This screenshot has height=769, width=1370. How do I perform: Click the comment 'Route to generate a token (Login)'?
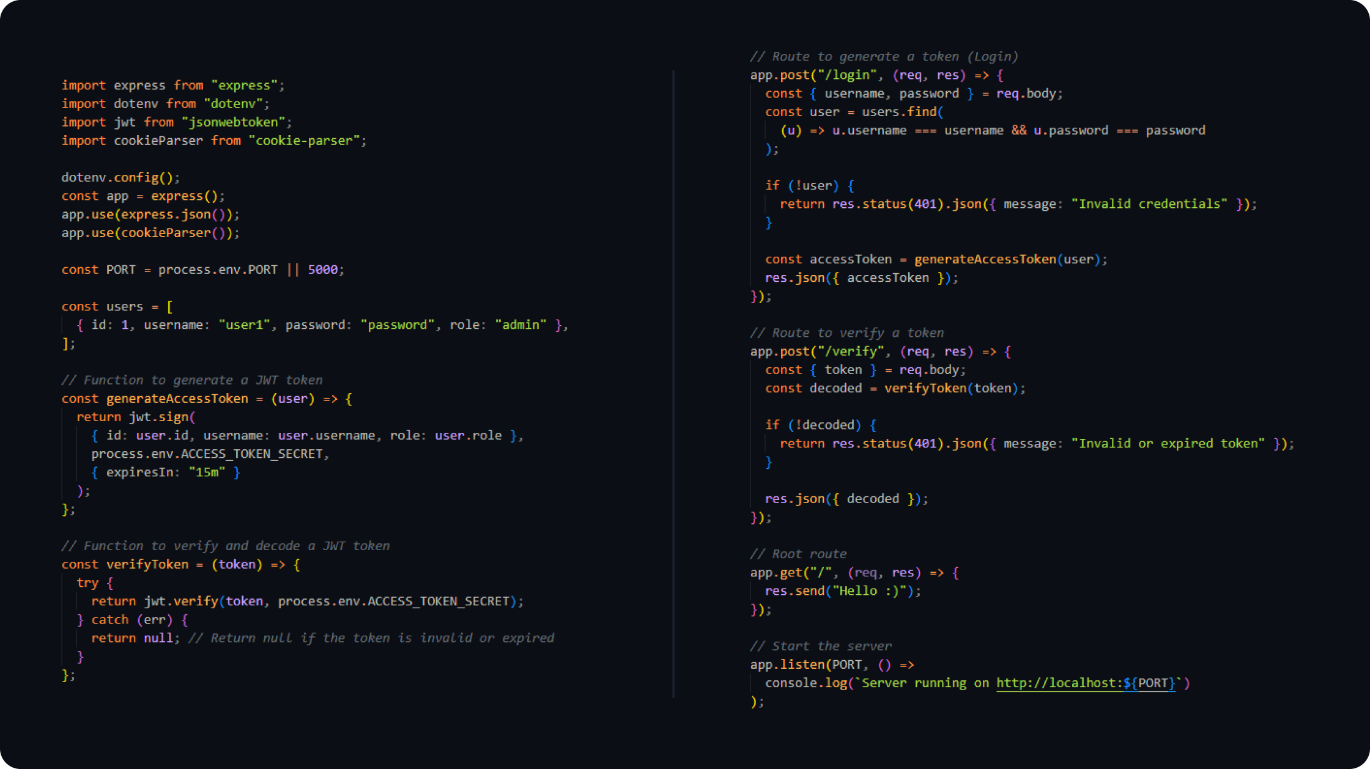(x=884, y=56)
